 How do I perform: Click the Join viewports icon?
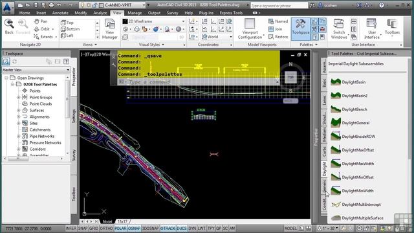276,29
